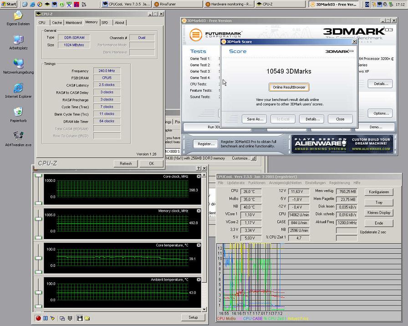Click green safely-remove hardware tray icon
Image resolution: width=408 pixels, height=326 pixels.
390,4
